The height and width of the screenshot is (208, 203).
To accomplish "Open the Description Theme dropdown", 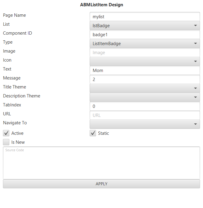I will [x=145, y=97].
